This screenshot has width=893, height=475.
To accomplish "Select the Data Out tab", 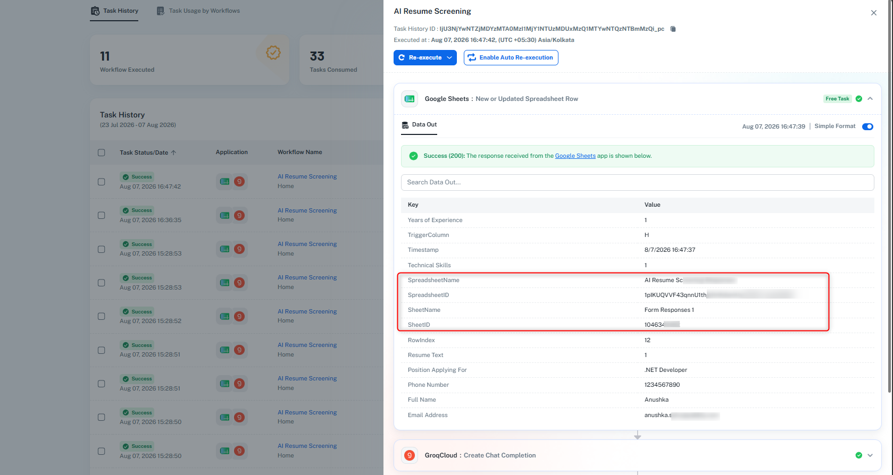I will (x=419, y=125).
